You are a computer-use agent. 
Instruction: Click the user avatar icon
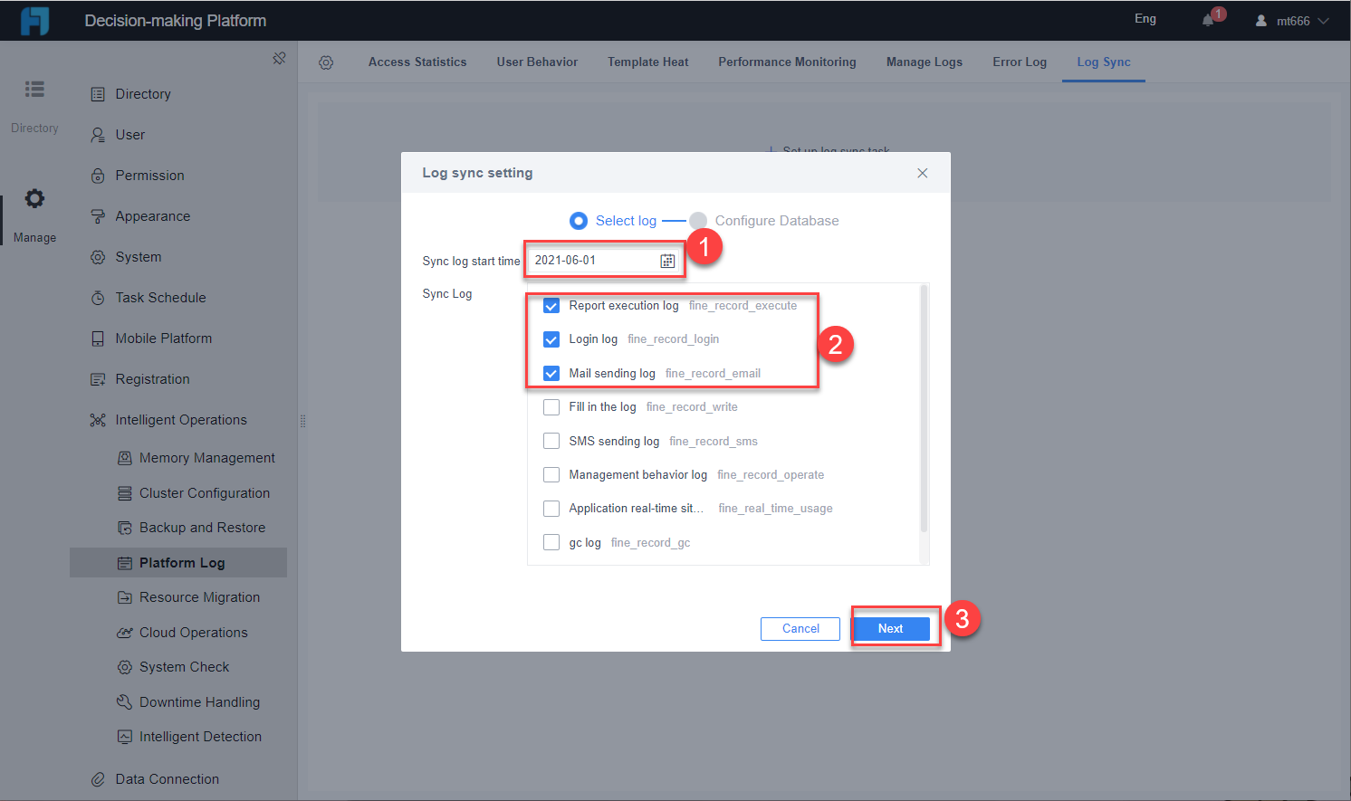1260,21
